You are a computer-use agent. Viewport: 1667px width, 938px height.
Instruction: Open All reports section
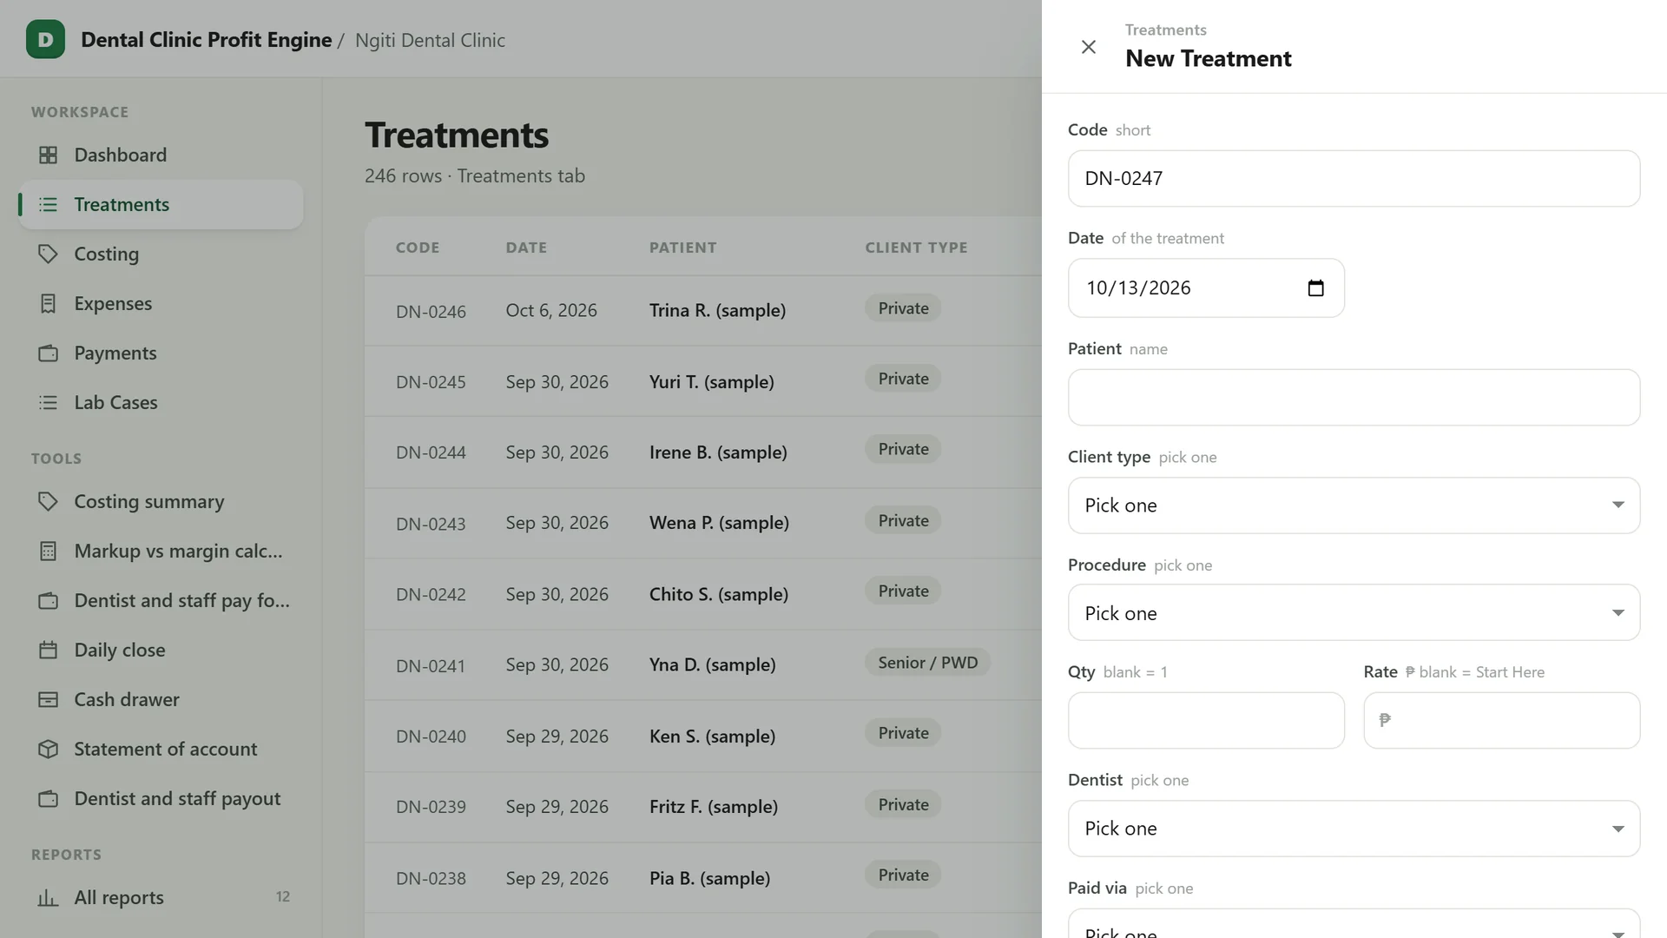(x=161, y=897)
